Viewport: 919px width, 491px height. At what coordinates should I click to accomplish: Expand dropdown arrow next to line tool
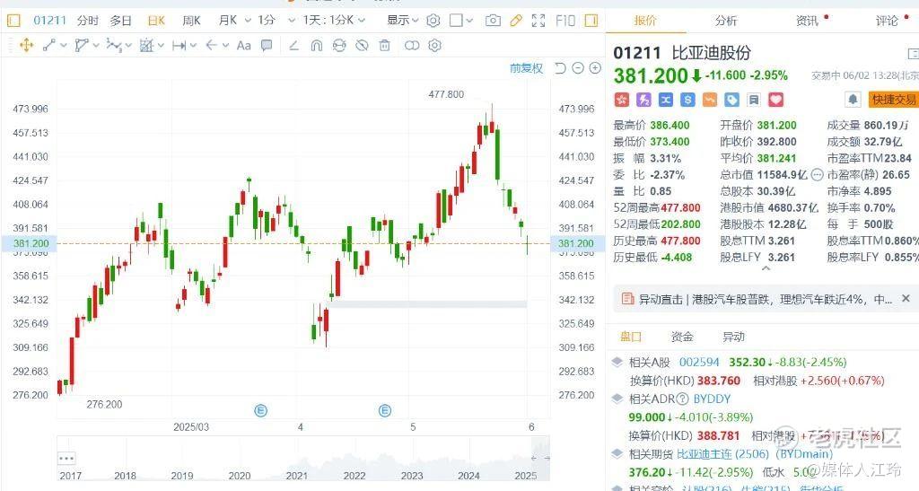click(x=64, y=45)
